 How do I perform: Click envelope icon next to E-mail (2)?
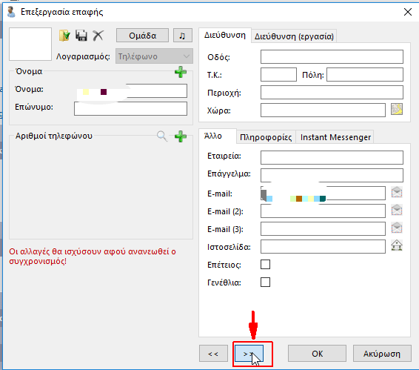(x=397, y=210)
